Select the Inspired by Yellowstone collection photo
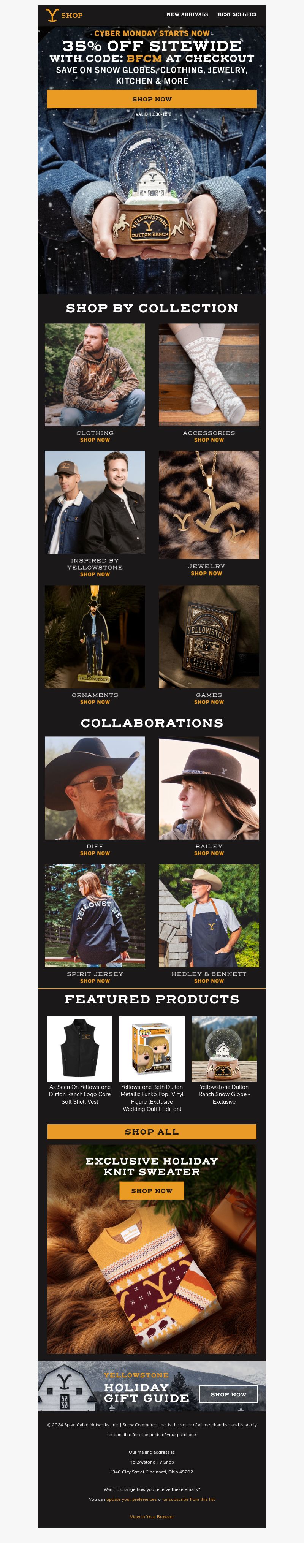The height and width of the screenshot is (1543, 304). 95,502
